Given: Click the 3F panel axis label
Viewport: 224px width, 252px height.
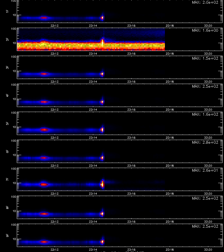Looking at the screenshot, I should (7, 67).
